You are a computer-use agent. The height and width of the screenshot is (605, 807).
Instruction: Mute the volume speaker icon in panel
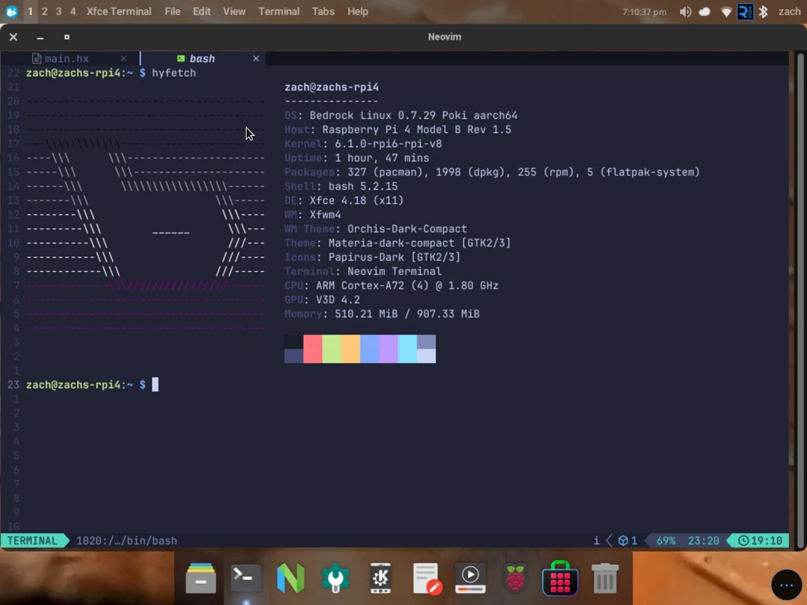(685, 11)
